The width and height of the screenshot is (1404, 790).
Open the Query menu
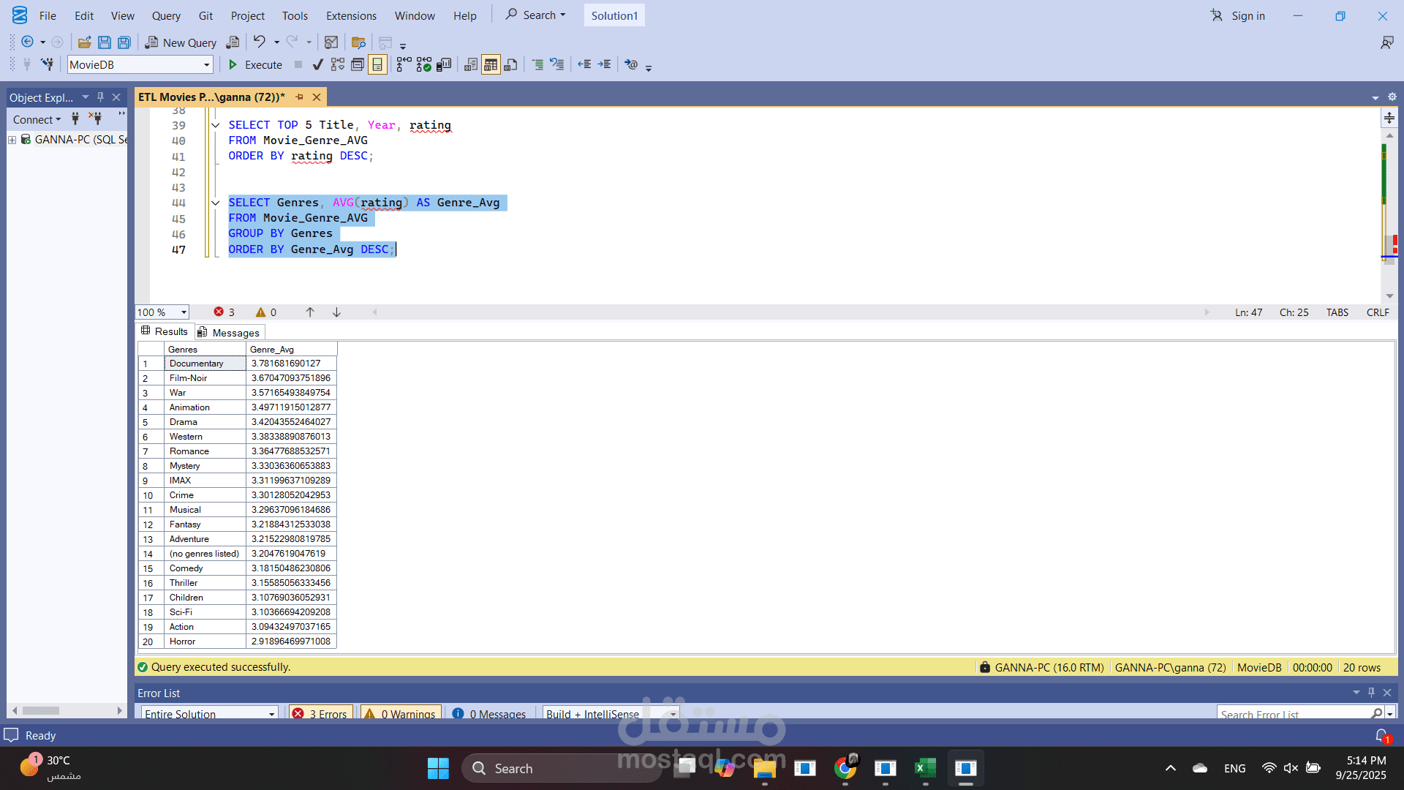(x=166, y=15)
